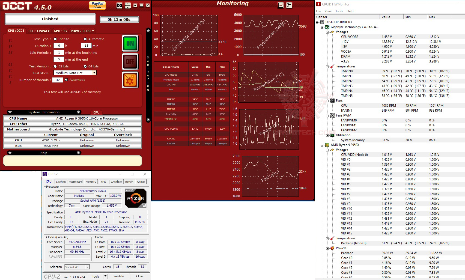The height and width of the screenshot is (280, 465).
Task: Switch to the GPU:3D tab
Action: pyautogui.click(x=60, y=31)
